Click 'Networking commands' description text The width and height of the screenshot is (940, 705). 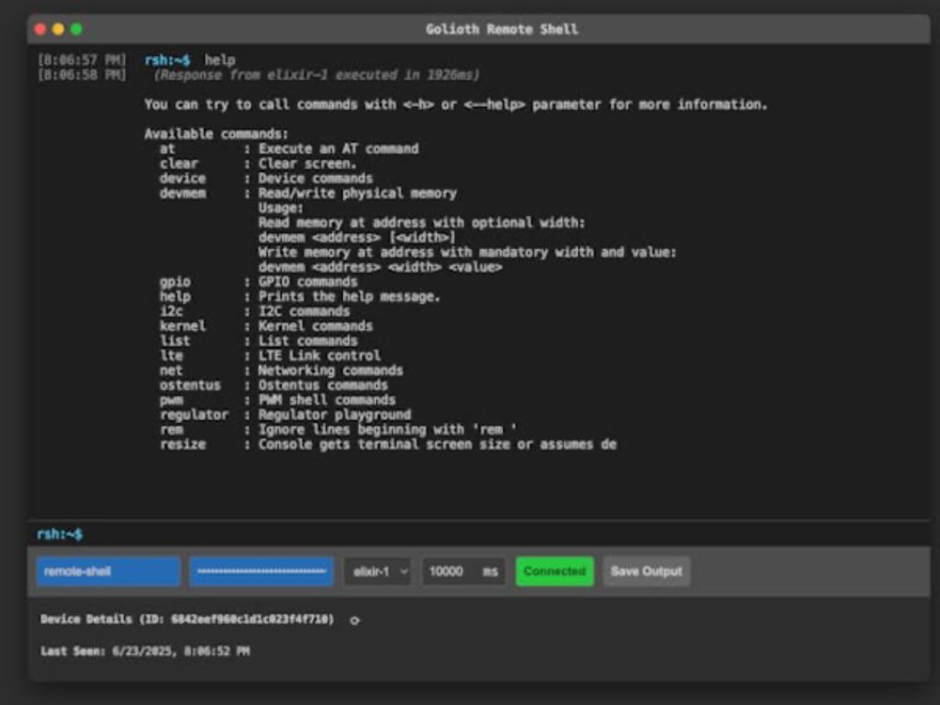coord(330,370)
